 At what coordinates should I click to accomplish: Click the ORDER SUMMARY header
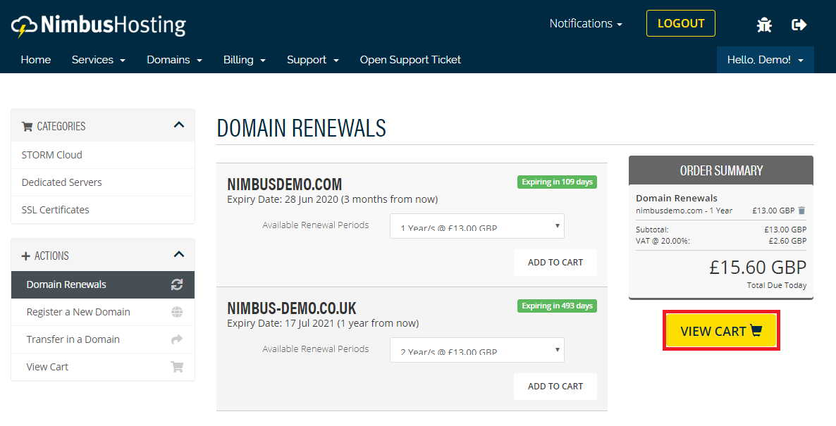721,170
